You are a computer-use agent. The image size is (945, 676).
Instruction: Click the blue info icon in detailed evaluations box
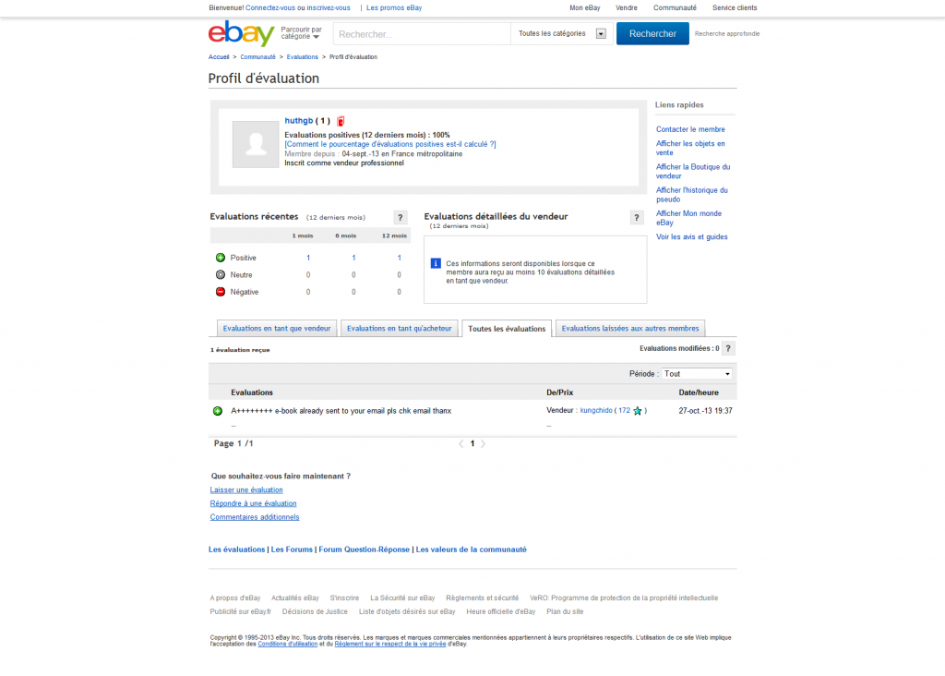click(436, 263)
